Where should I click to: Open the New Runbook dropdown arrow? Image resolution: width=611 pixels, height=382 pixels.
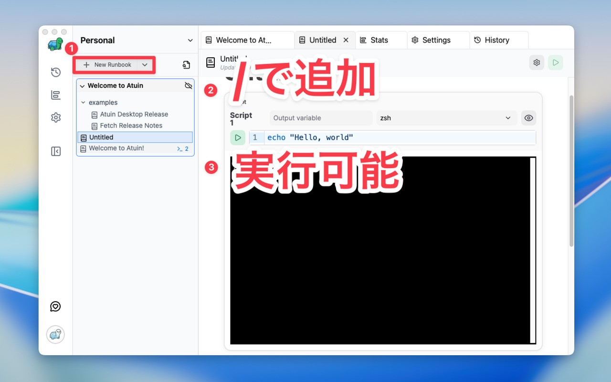[145, 65]
